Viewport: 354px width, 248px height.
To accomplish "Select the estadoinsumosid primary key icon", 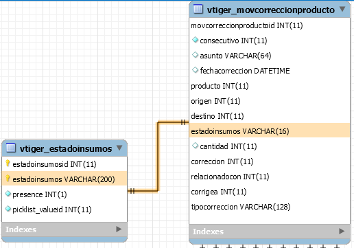I will (x=8, y=164).
